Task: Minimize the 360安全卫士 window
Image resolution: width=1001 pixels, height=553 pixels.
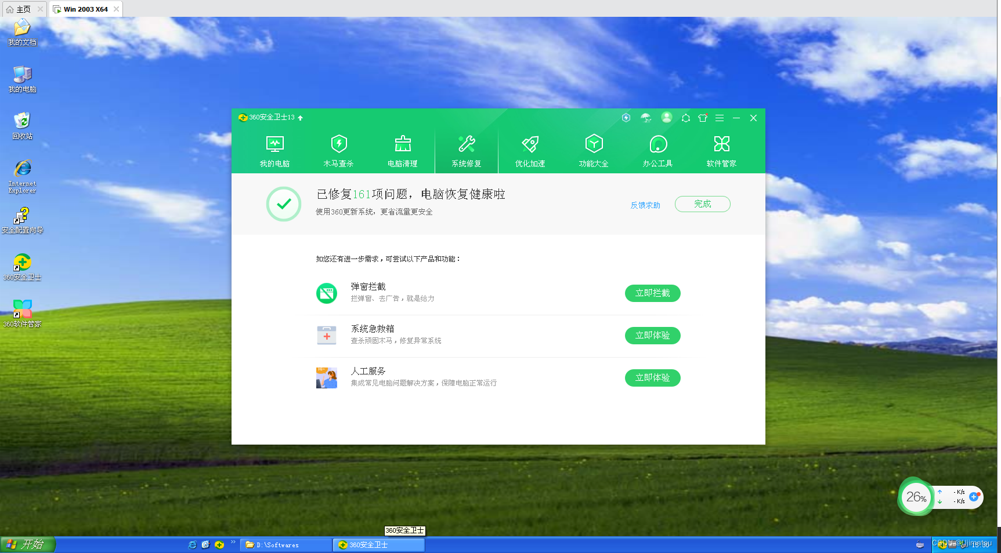Action: click(736, 118)
